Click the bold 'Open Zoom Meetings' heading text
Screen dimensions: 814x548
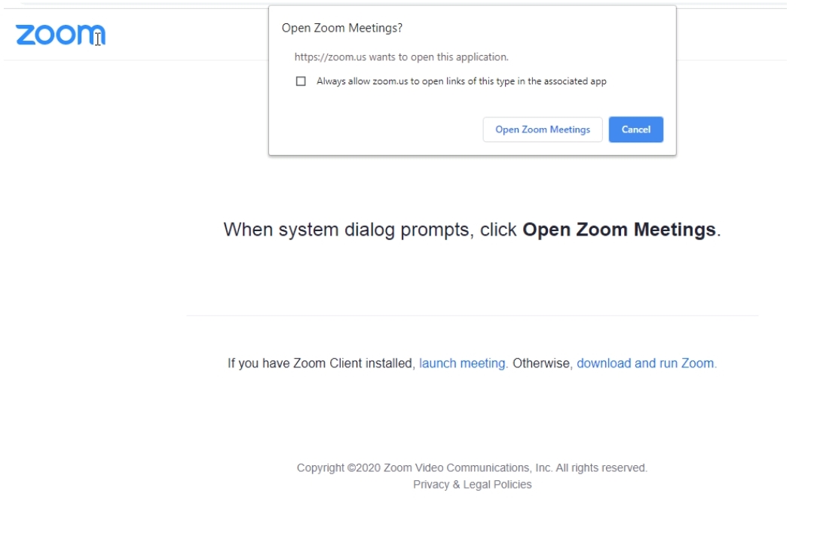coord(618,230)
